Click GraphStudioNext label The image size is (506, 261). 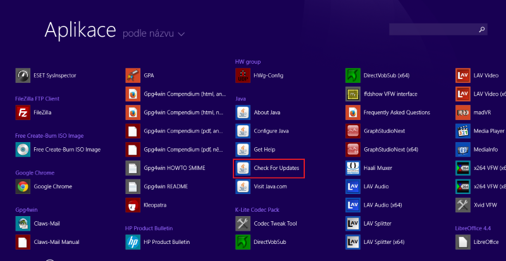click(384, 131)
